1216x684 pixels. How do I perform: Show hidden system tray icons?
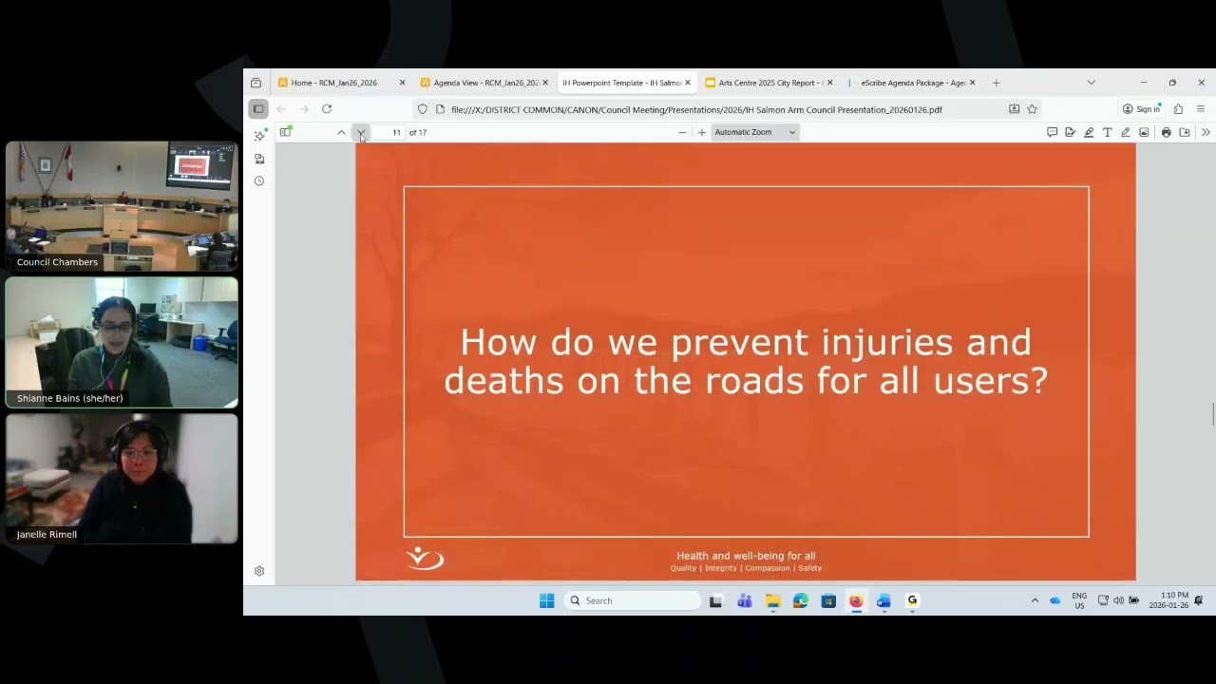[x=1035, y=600]
